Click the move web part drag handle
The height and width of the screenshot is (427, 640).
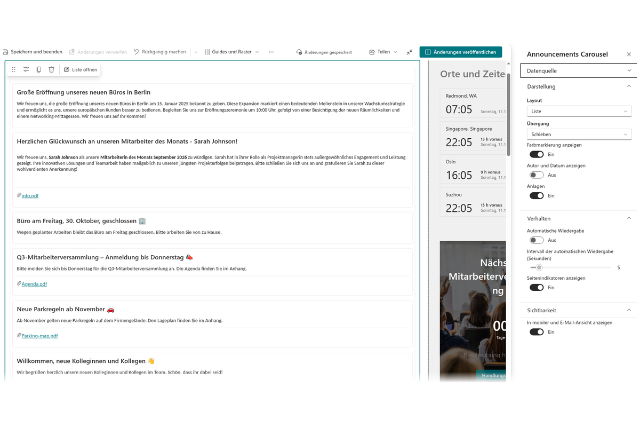[x=14, y=69]
